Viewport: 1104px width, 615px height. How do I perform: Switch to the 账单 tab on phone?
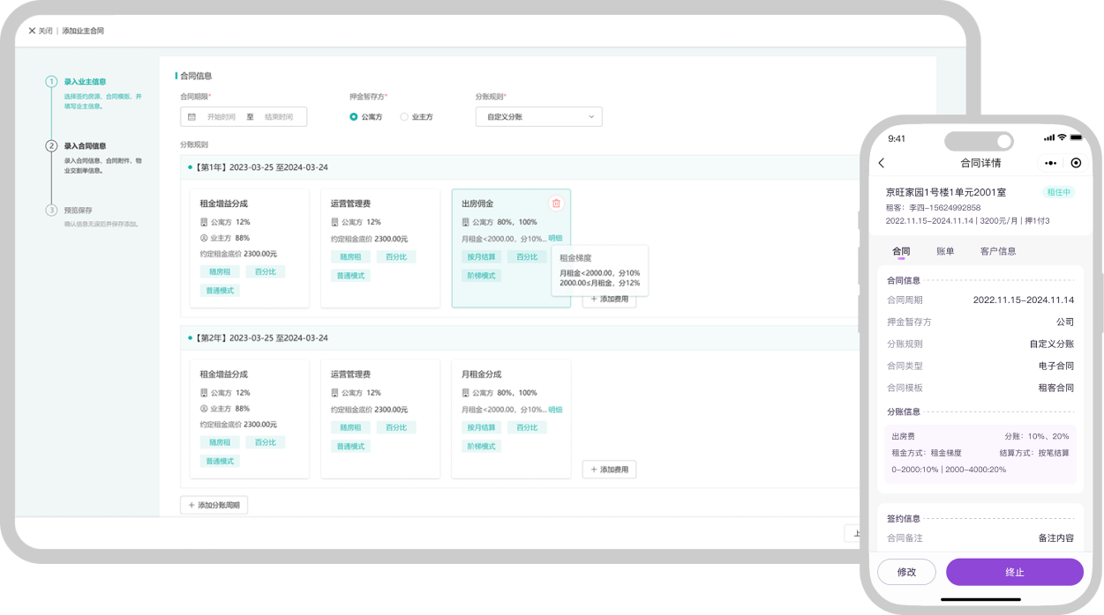945,251
